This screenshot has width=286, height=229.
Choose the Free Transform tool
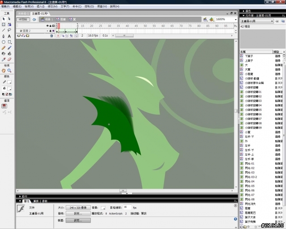(x=4, y=25)
